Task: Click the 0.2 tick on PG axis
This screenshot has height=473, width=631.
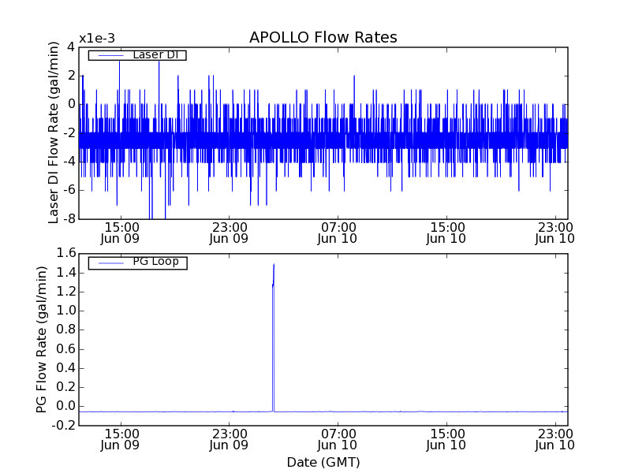Action: pyautogui.click(x=66, y=387)
